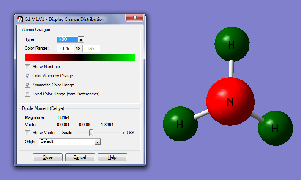Click the dipole Magnitude value 1.8464

click(63, 117)
